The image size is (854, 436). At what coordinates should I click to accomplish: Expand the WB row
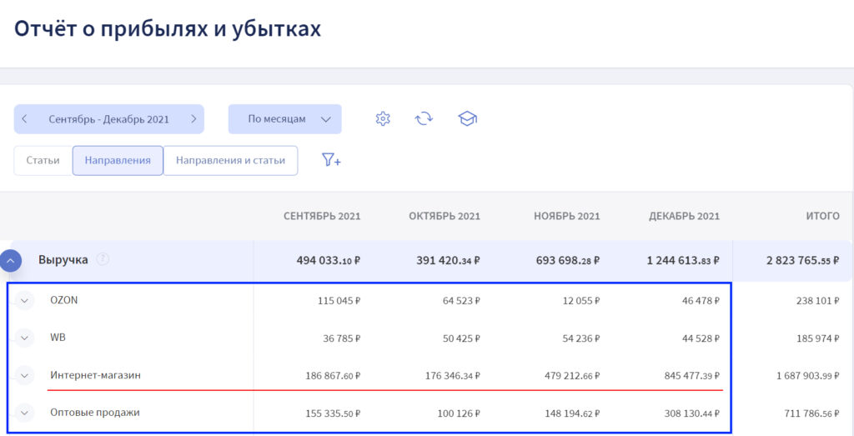[x=24, y=338]
